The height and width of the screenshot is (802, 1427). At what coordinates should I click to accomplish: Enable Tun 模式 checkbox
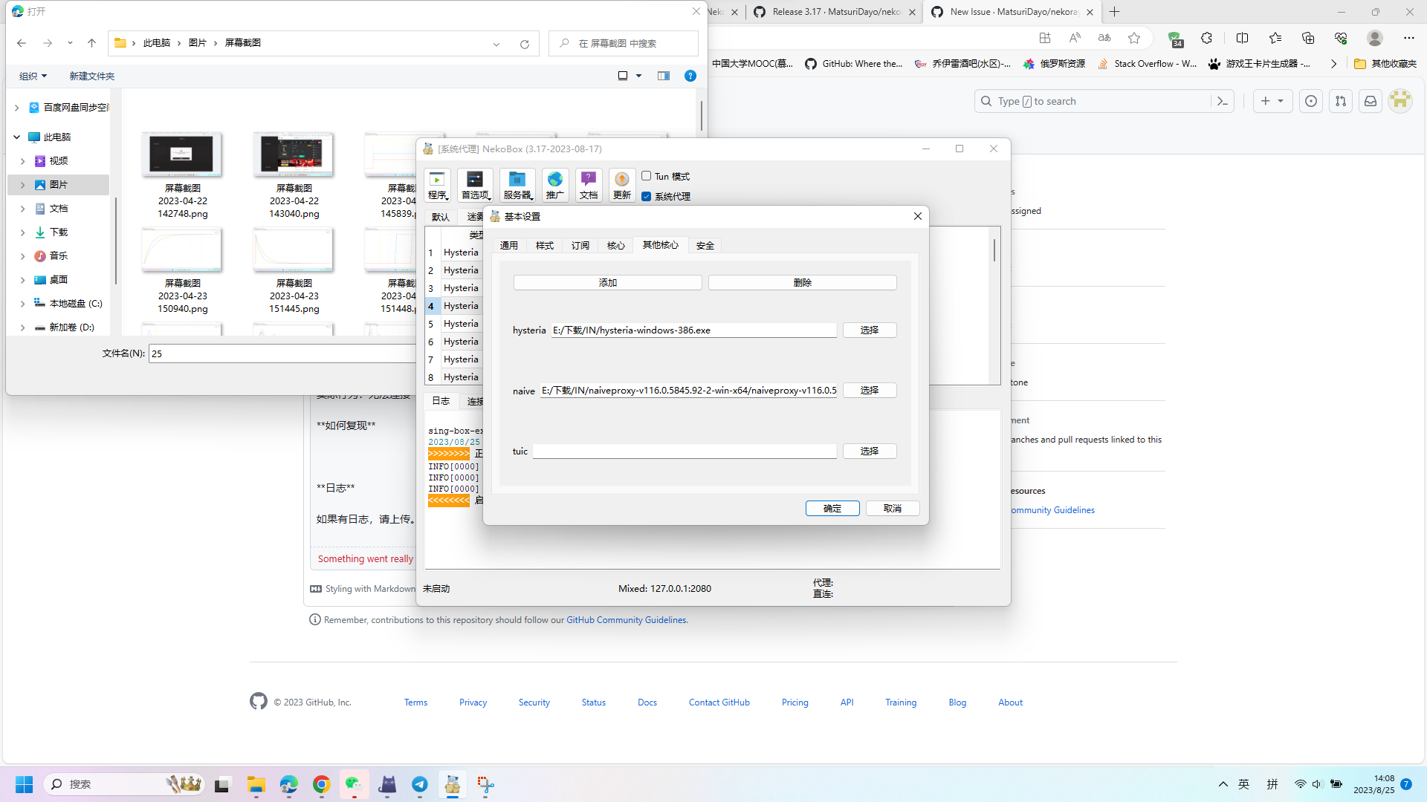click(x=646, y=176)
